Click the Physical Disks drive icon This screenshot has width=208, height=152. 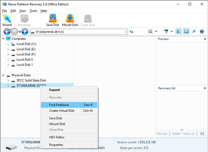(8, 75)
